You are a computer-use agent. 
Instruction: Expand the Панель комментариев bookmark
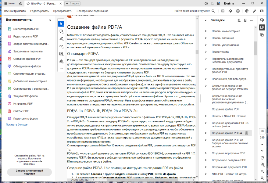(x=206, y=31)
